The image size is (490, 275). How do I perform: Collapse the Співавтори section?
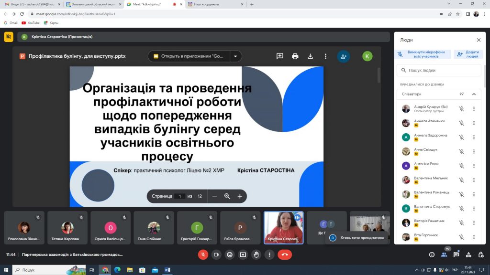(x=474, y=94)
